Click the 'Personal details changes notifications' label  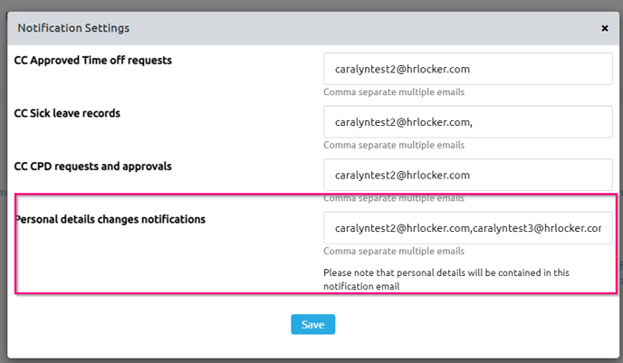pyautogui.click(x=110, y=219)
